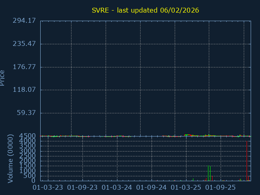Click the SVRE last updated chart title
This screenshot has height=195, width=260.
[145, 10]
